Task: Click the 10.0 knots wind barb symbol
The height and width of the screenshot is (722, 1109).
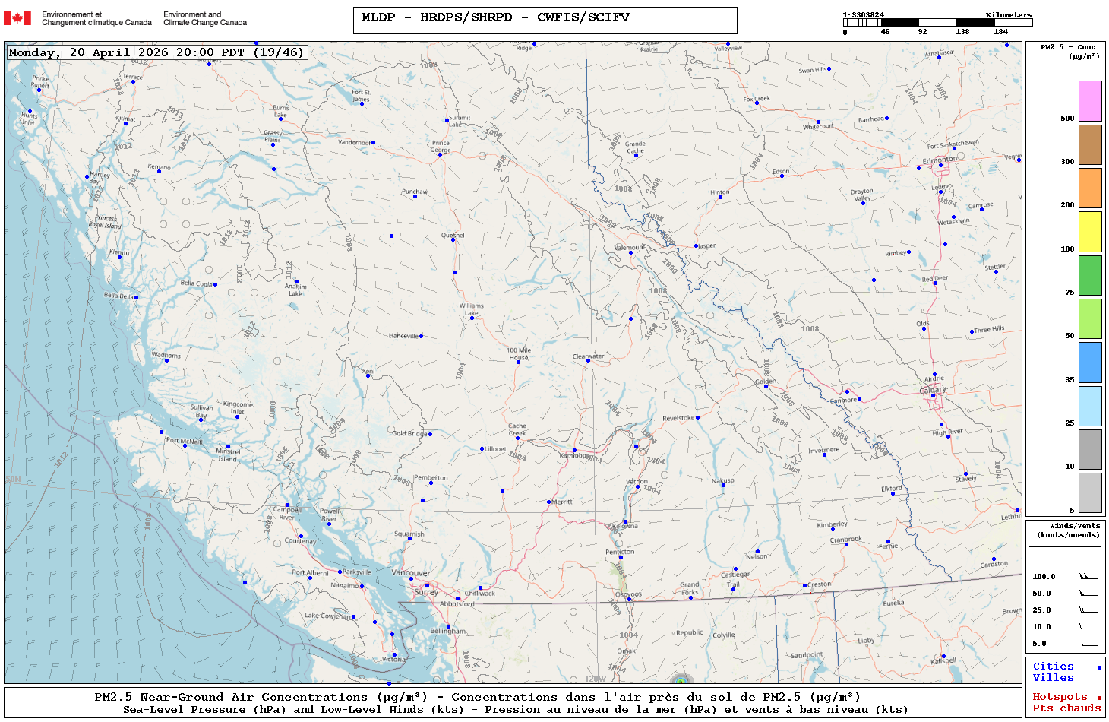Action: (1088, 626)
